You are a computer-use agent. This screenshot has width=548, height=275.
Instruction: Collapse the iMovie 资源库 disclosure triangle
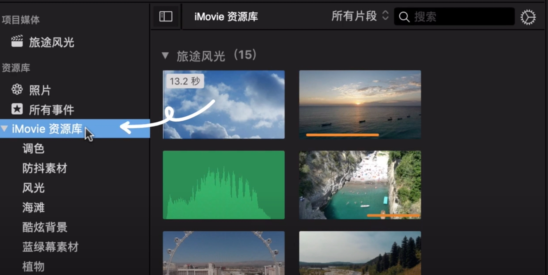click(4, 128)
